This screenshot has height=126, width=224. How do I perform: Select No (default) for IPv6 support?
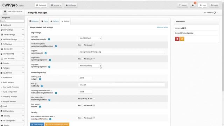click(x=94, y=105)
